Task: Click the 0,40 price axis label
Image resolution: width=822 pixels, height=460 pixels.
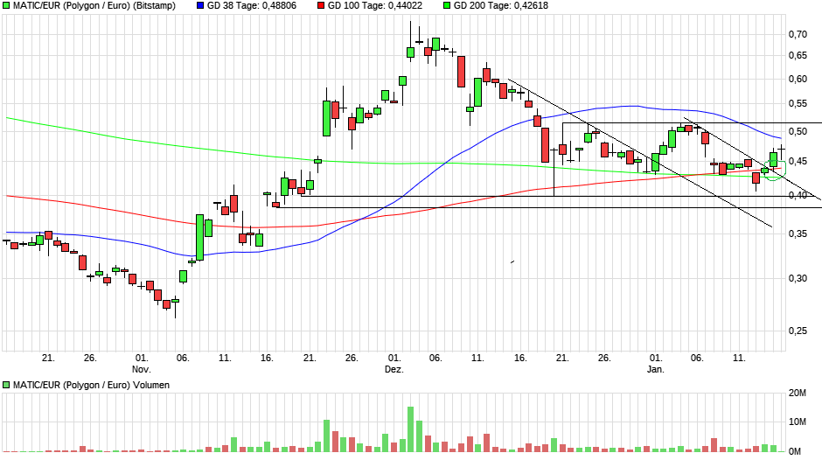Action: coord(798,195)
